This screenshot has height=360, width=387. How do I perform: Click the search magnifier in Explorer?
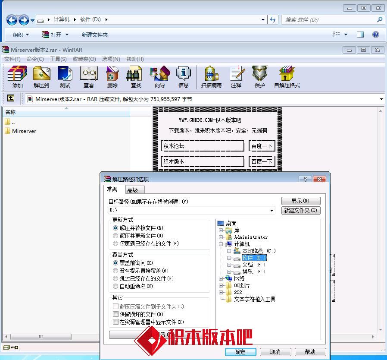[x=380, y=19]
